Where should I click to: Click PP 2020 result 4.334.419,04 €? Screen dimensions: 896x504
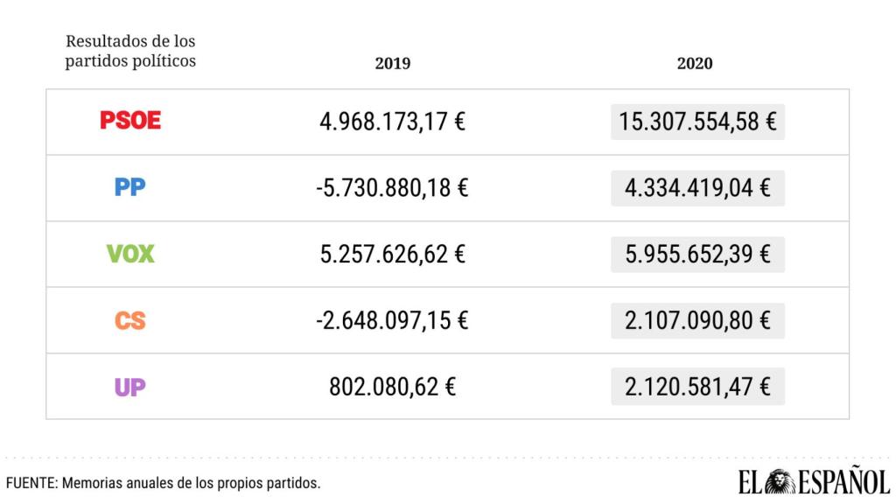(x=697, y=188)
